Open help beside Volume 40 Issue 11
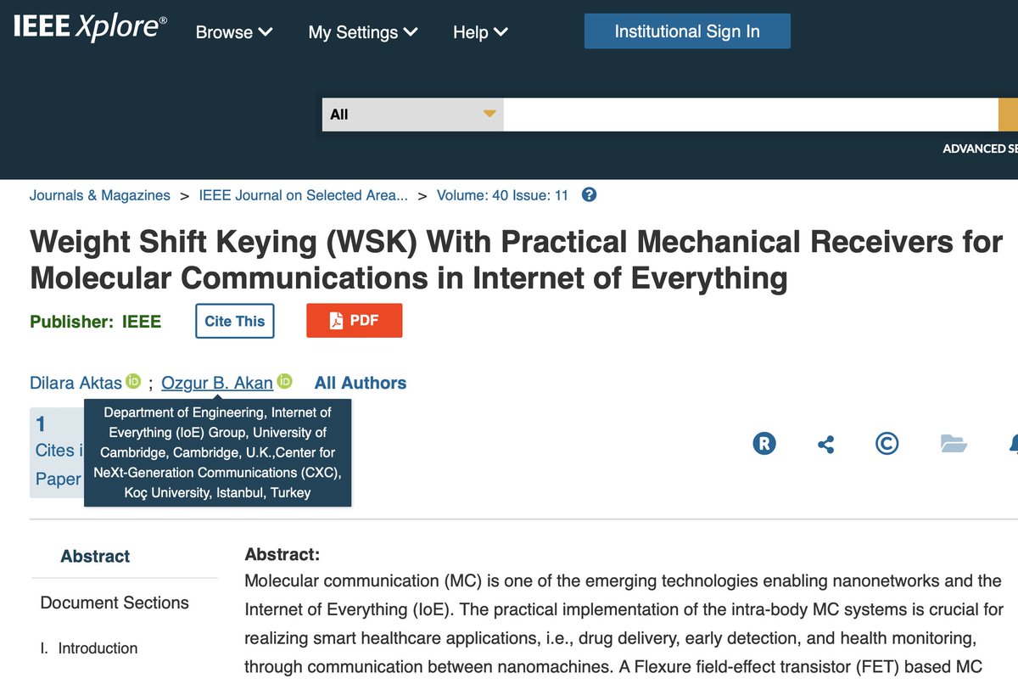 (x=589, y=194)
